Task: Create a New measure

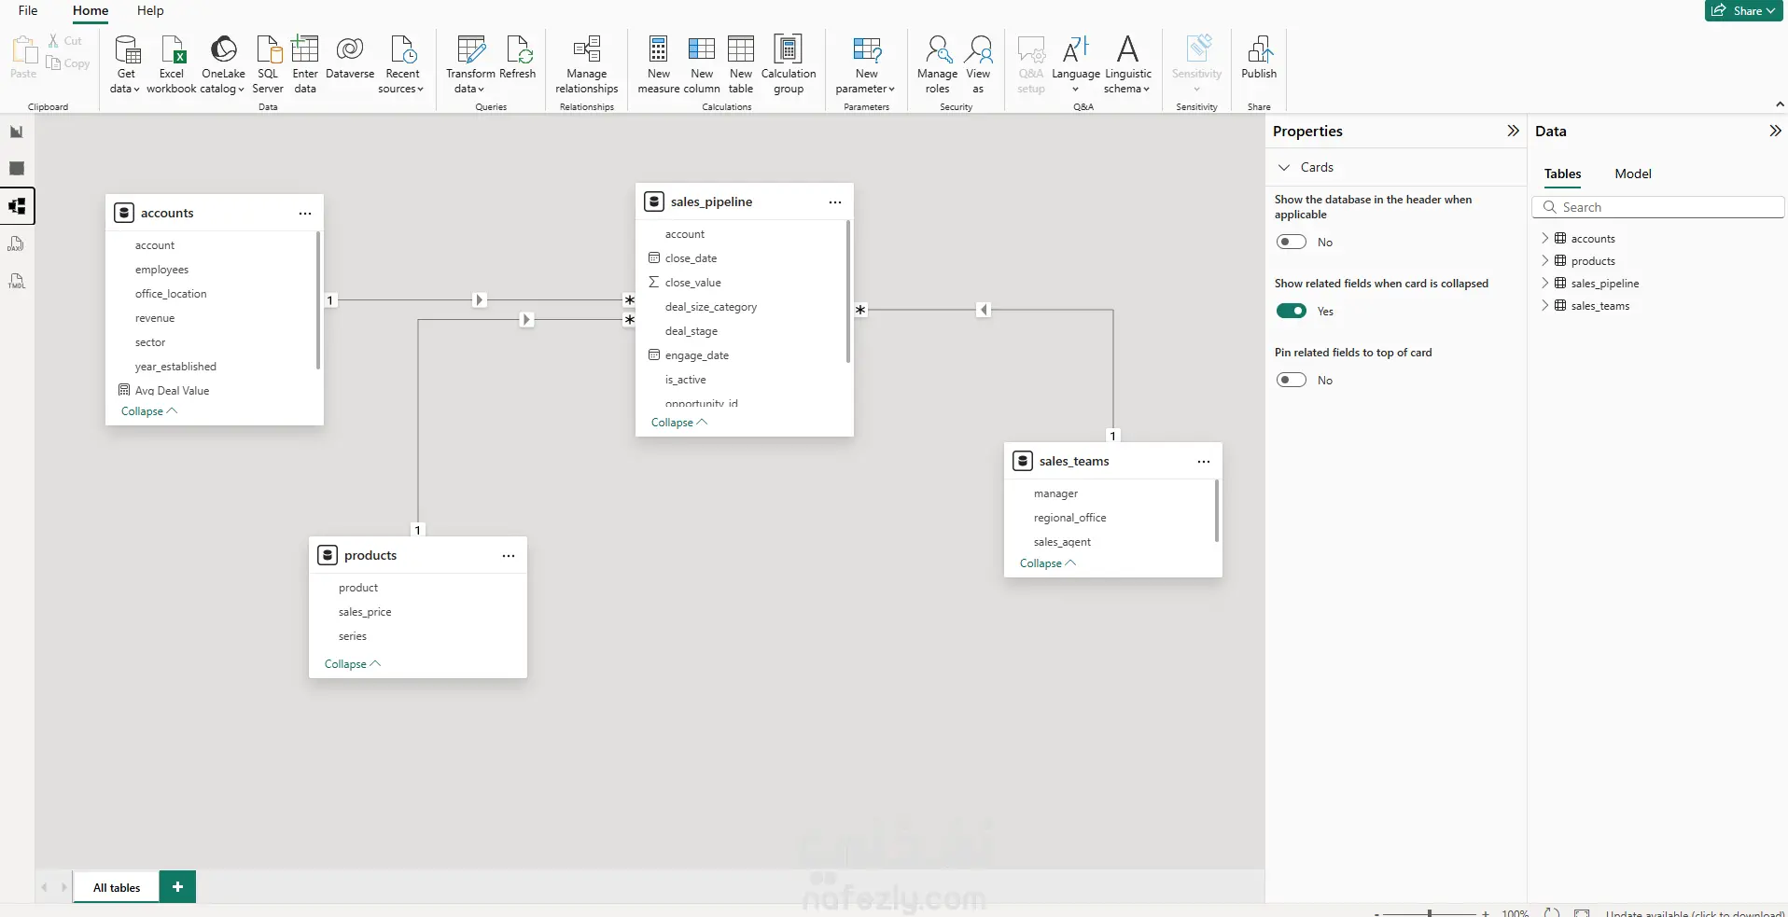Action: 659,63
